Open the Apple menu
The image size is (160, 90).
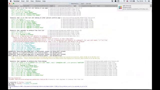coord(11,1)
